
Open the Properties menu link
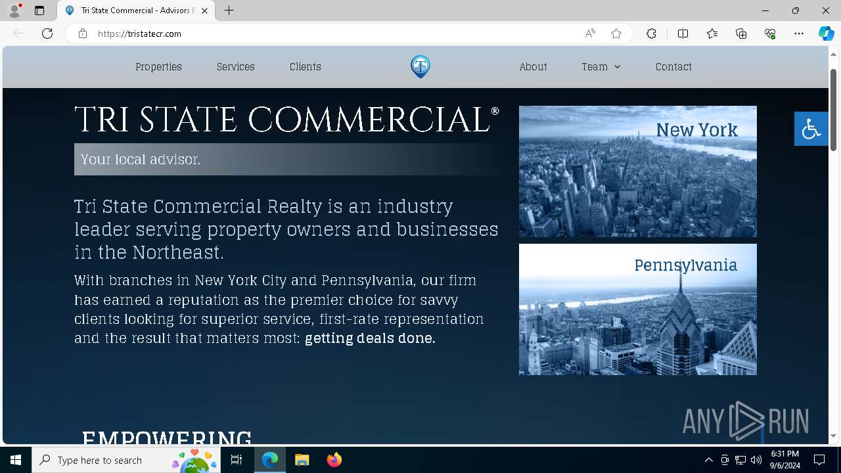(x=158, y=67)
